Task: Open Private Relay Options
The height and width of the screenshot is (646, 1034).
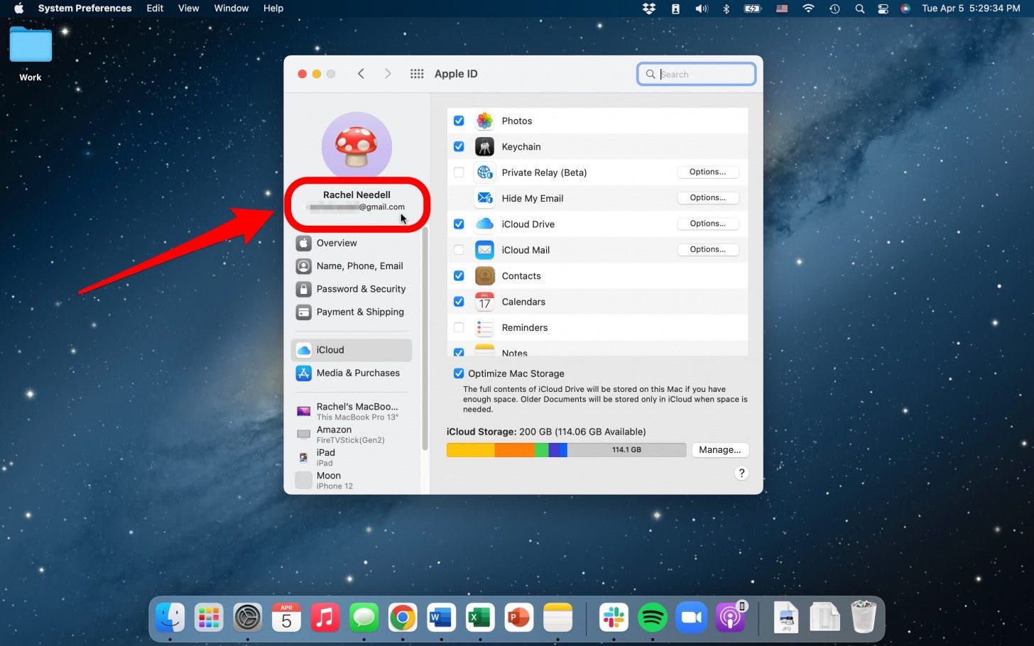Action: [x=707, y=171]
